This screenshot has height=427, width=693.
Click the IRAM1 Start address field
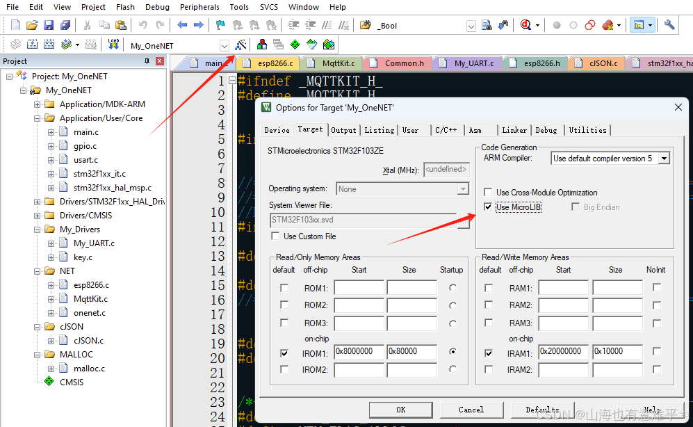[562, 352]
